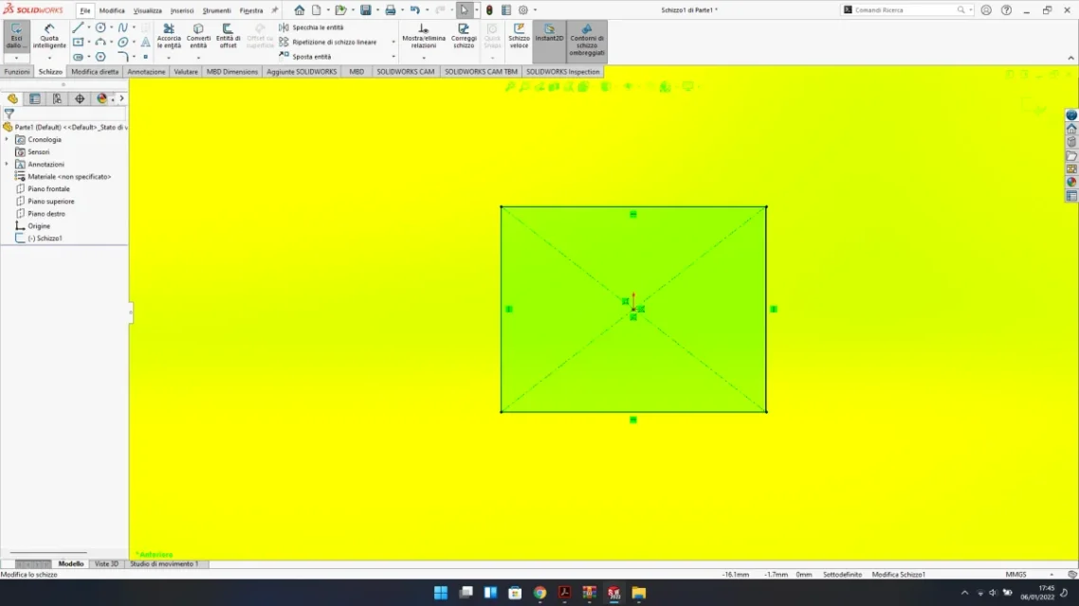The height and width of the screenshot is (606, 1079).
Task: Click Sposta entità button
Action: click(311, 57)
